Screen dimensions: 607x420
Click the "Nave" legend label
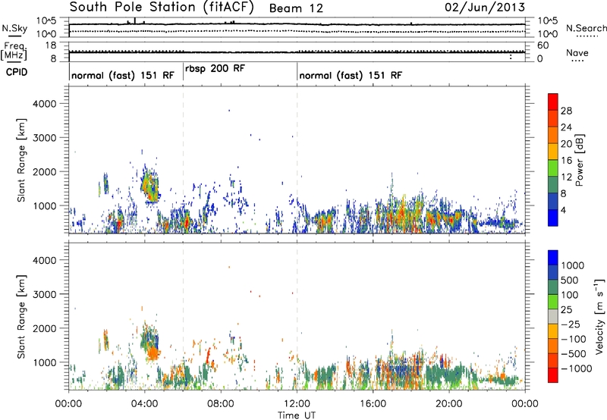click(577, 53)
